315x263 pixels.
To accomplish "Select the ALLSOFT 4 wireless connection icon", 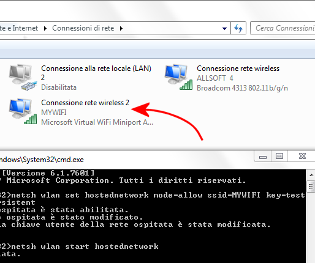I will point(179,77).
